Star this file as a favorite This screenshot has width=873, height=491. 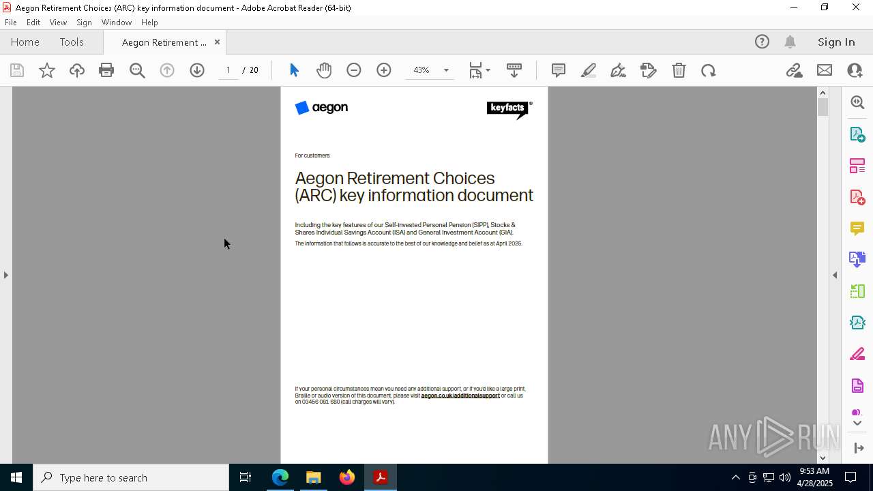coord(47,70)
